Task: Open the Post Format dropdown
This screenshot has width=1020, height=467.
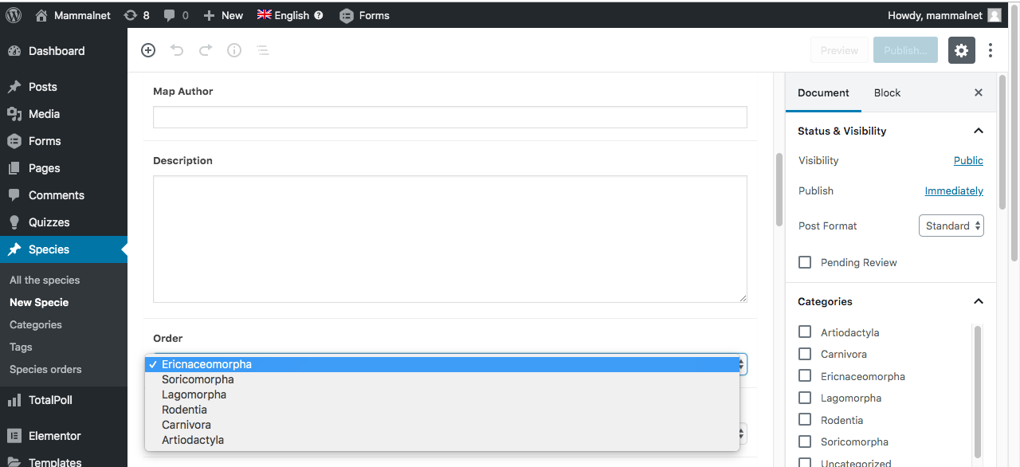Action: pos(951,226)
